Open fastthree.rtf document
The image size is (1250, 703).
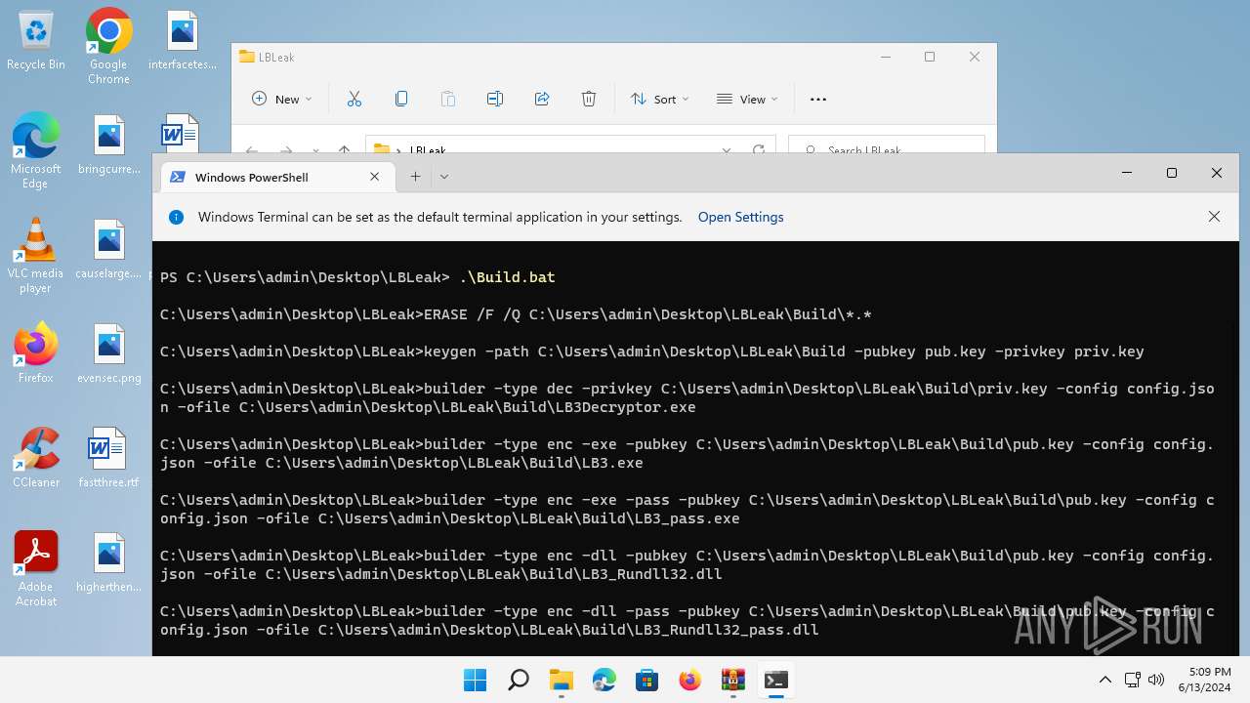(108, 458)
